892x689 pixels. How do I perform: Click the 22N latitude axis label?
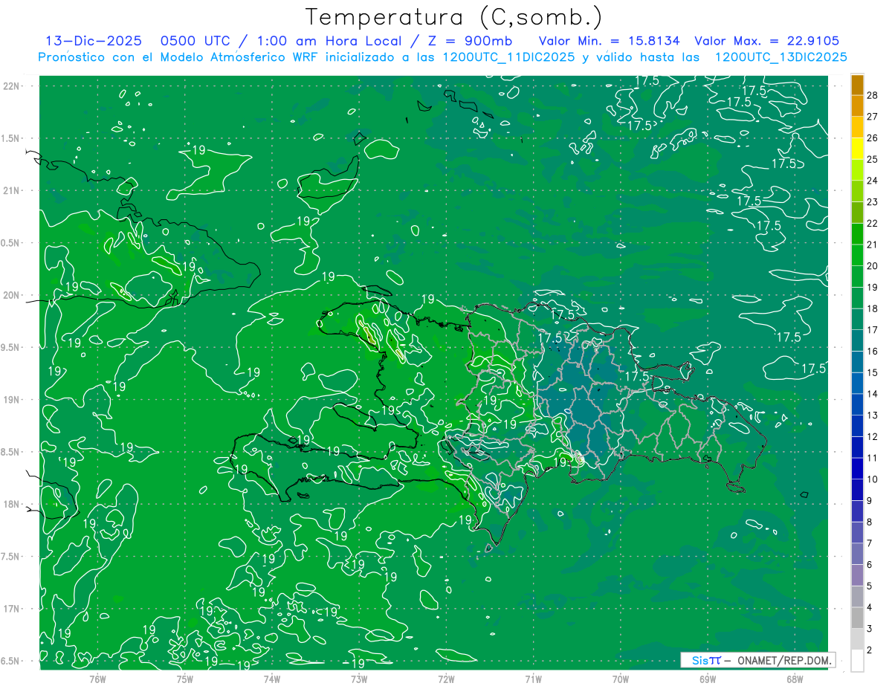coord(12,86)
